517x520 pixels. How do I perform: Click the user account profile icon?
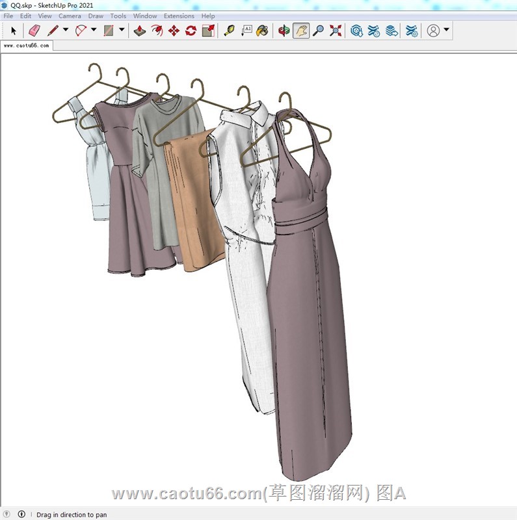[433, 31]
